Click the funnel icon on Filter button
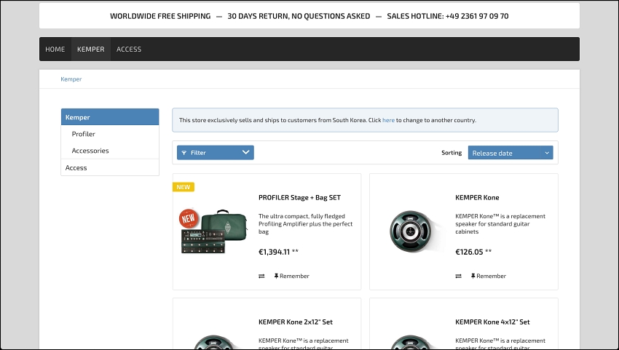 pos(184,153)
